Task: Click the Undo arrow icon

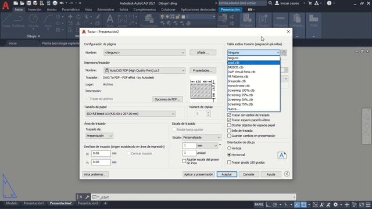Action: (62, 3)
